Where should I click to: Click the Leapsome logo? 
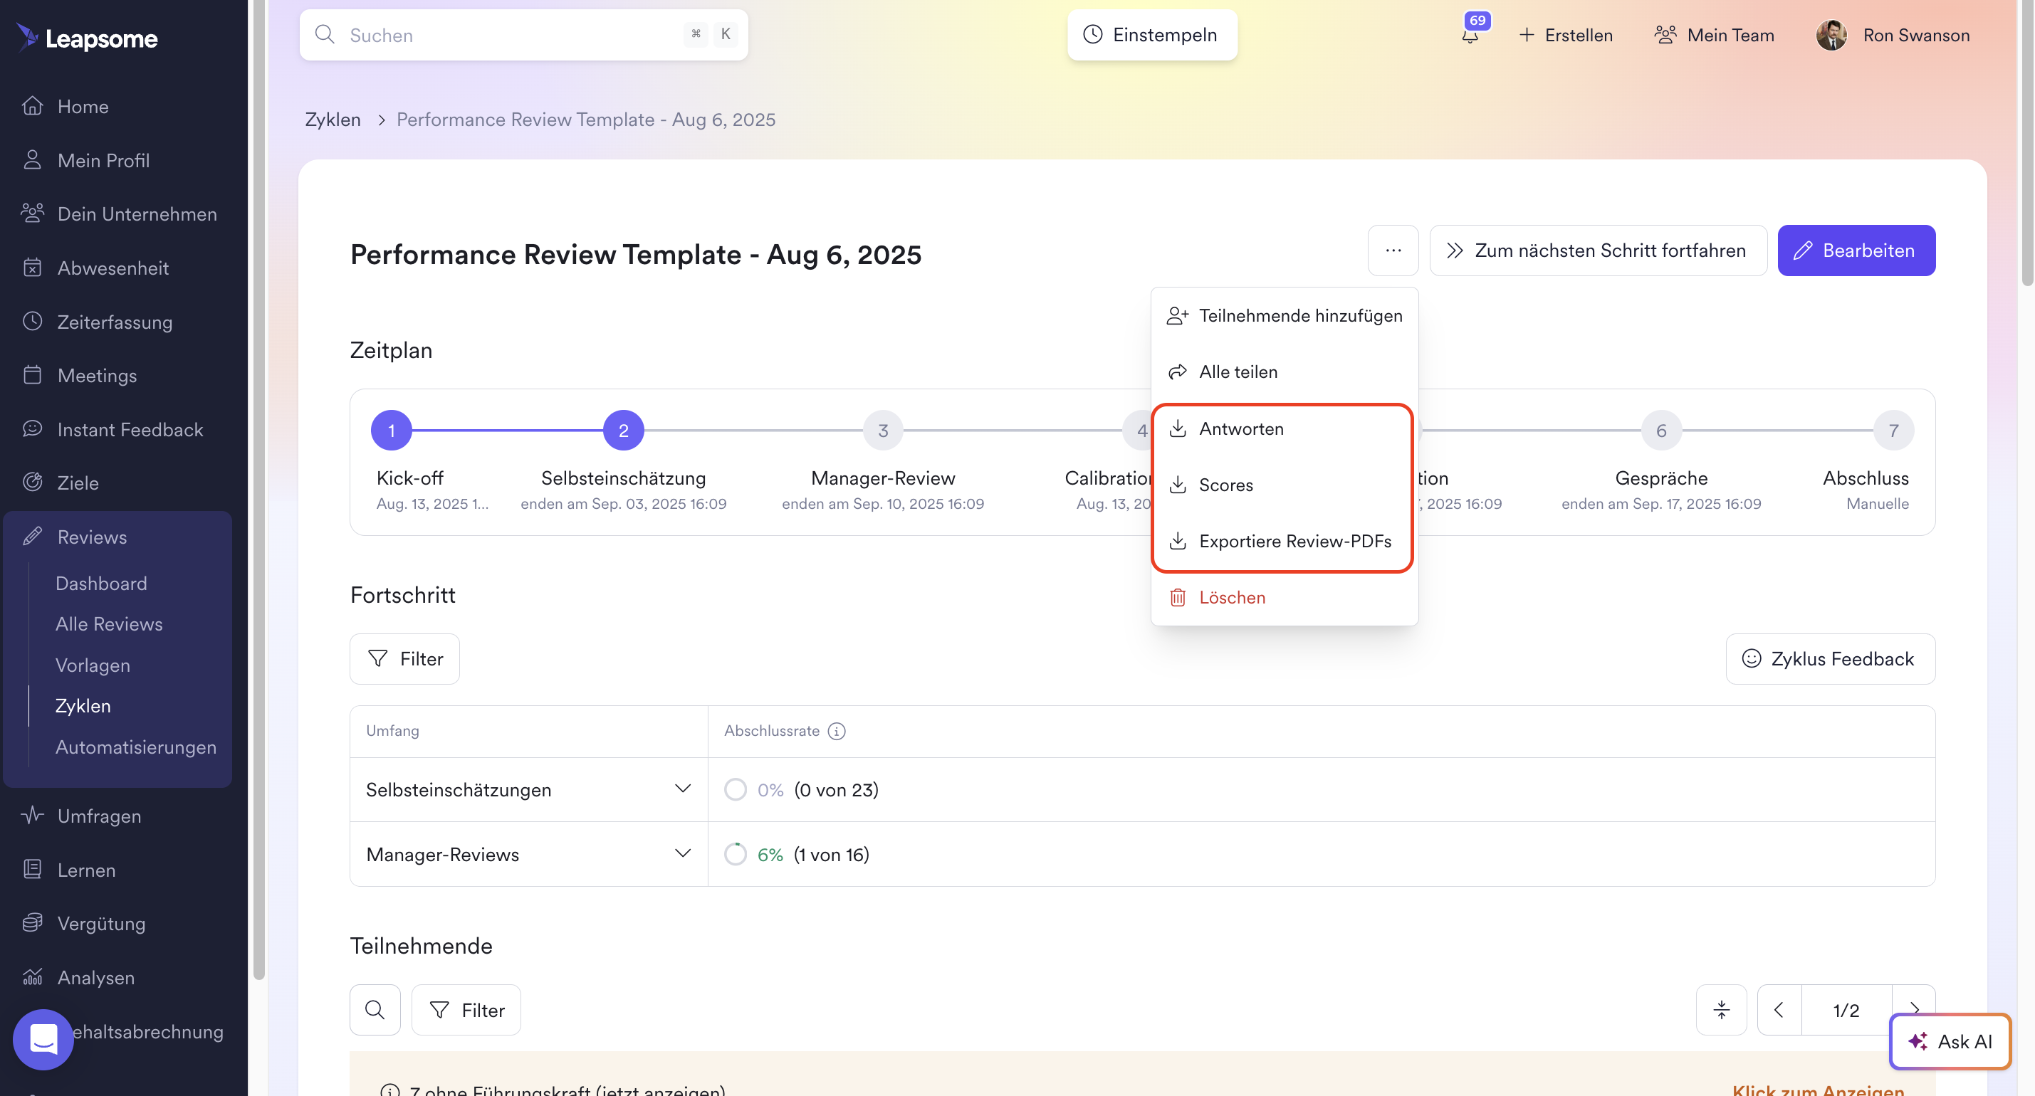point(88,37)
